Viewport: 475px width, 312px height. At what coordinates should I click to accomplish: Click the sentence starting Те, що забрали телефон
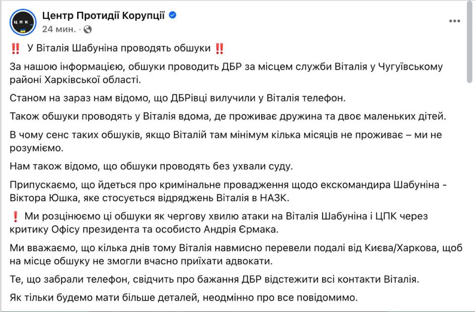tap(214, 279)
